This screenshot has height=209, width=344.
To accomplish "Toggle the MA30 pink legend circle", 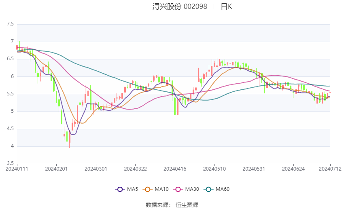I will [x=178, y=189].
